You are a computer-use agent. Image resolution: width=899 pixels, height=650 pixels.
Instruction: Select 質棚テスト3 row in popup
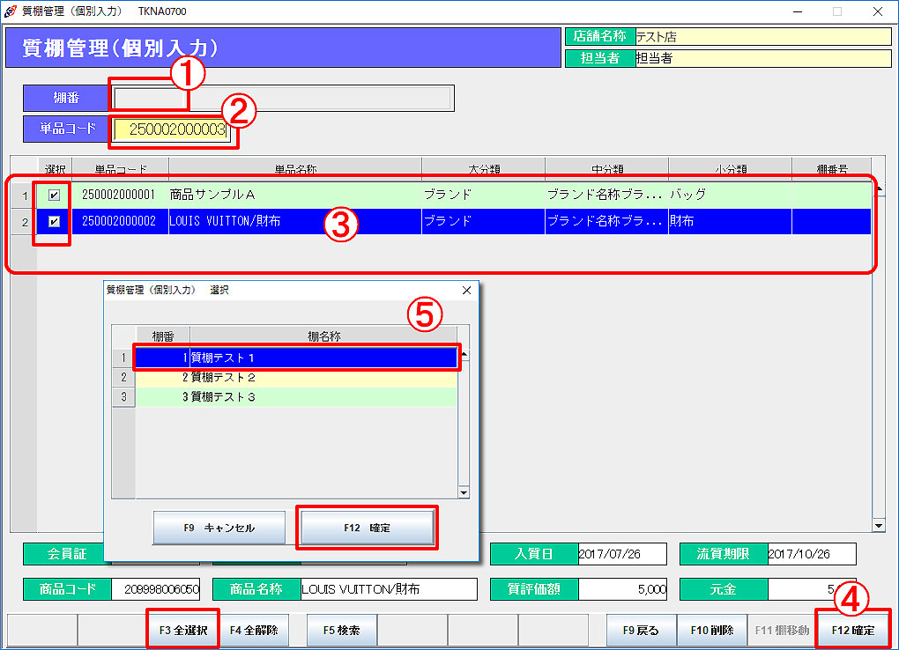click(x=295, y=397)
